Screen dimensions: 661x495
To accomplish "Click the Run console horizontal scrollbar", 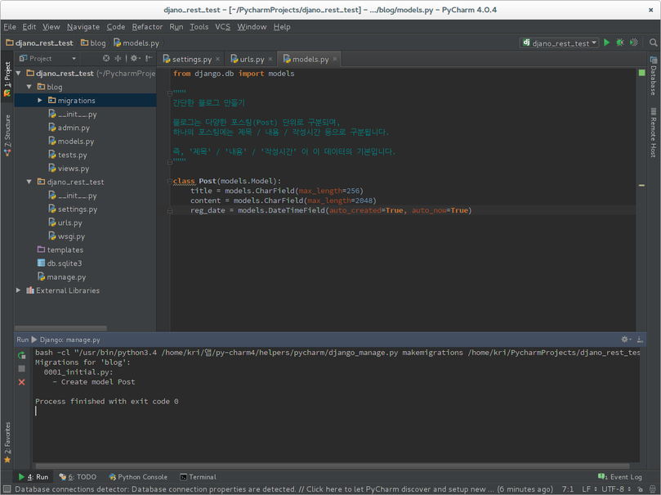I will pos(333,466).
